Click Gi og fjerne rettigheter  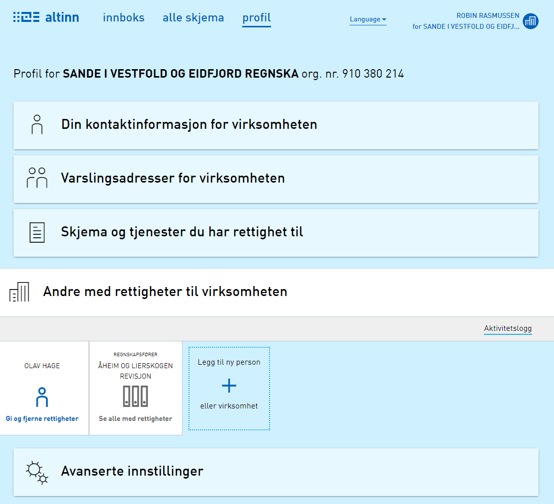click(x=42, y=418)
